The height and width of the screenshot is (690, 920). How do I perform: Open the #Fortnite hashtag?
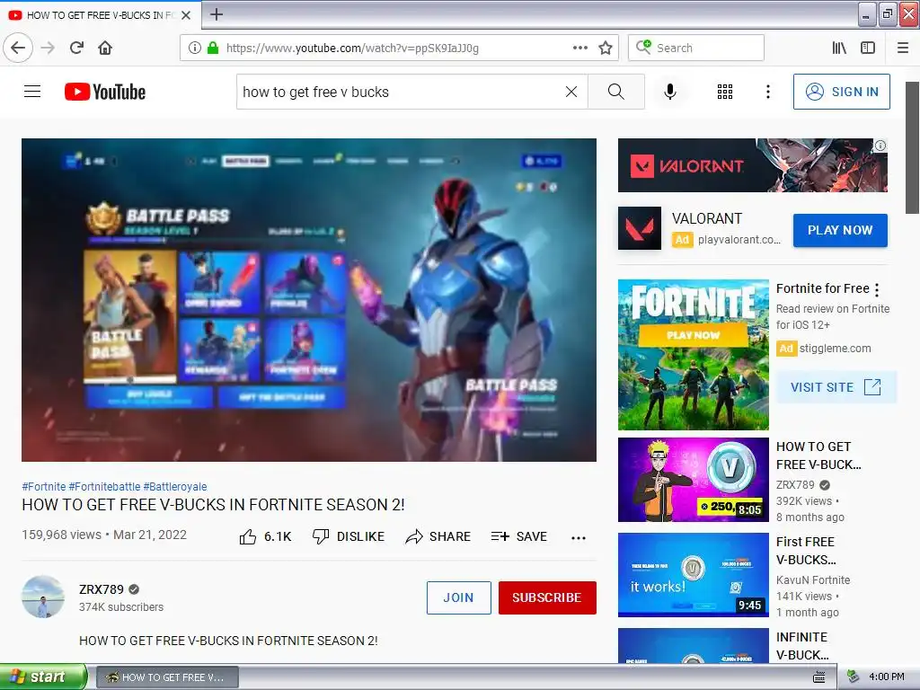(43, 486)
